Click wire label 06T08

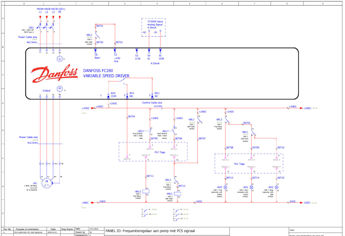coord(230,147)
